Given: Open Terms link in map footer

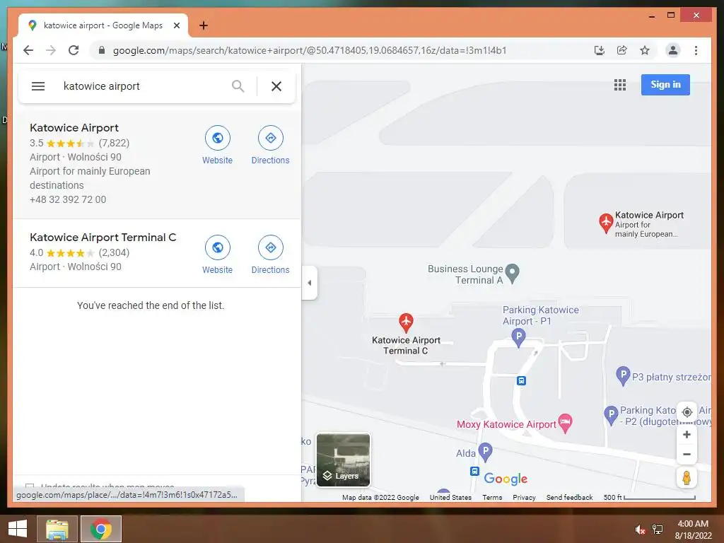Looking at the screenshot, I should pos(492,497).
